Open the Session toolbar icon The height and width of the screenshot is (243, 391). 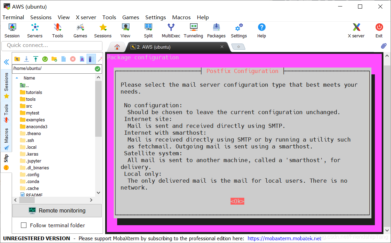coord(12,31)
